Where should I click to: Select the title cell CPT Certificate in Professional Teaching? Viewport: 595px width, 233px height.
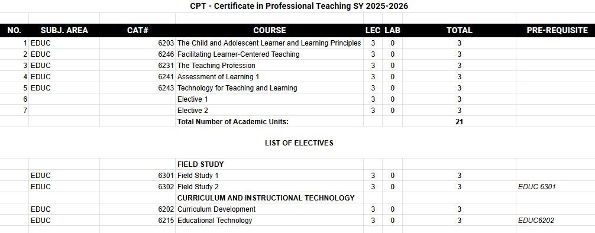[299, 7]
